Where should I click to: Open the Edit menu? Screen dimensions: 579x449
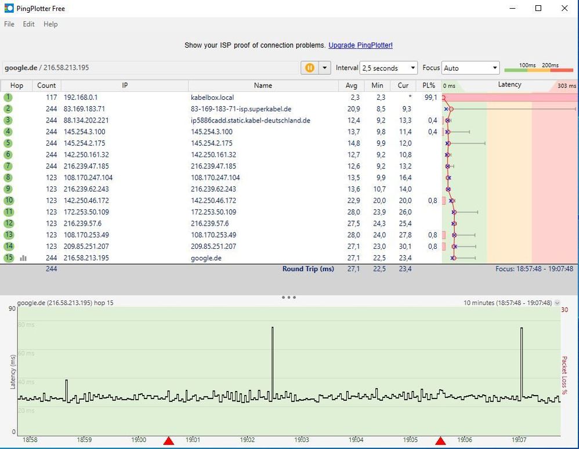[28, 24]
